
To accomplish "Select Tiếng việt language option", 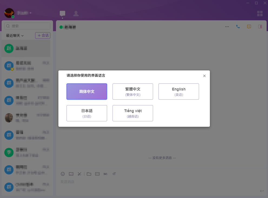I will pyautogui.click(x=133, y=113).
